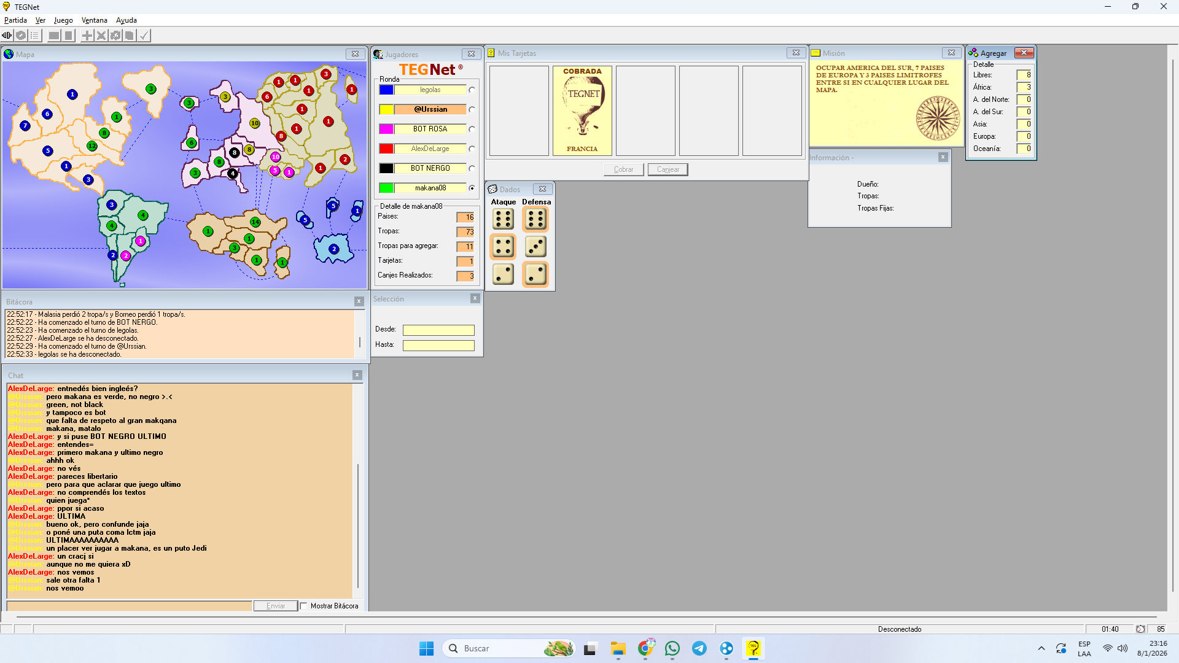Open WhatsApp from the taskbar
1179x663 pixels.
[672, 648]
